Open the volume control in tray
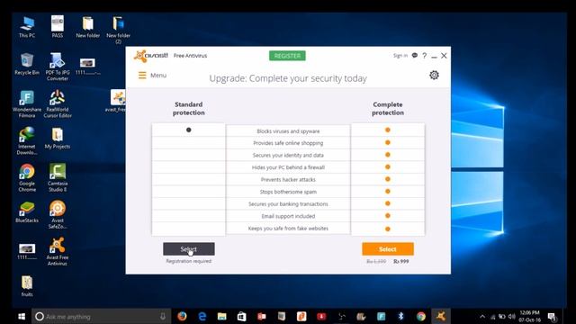 512,316
